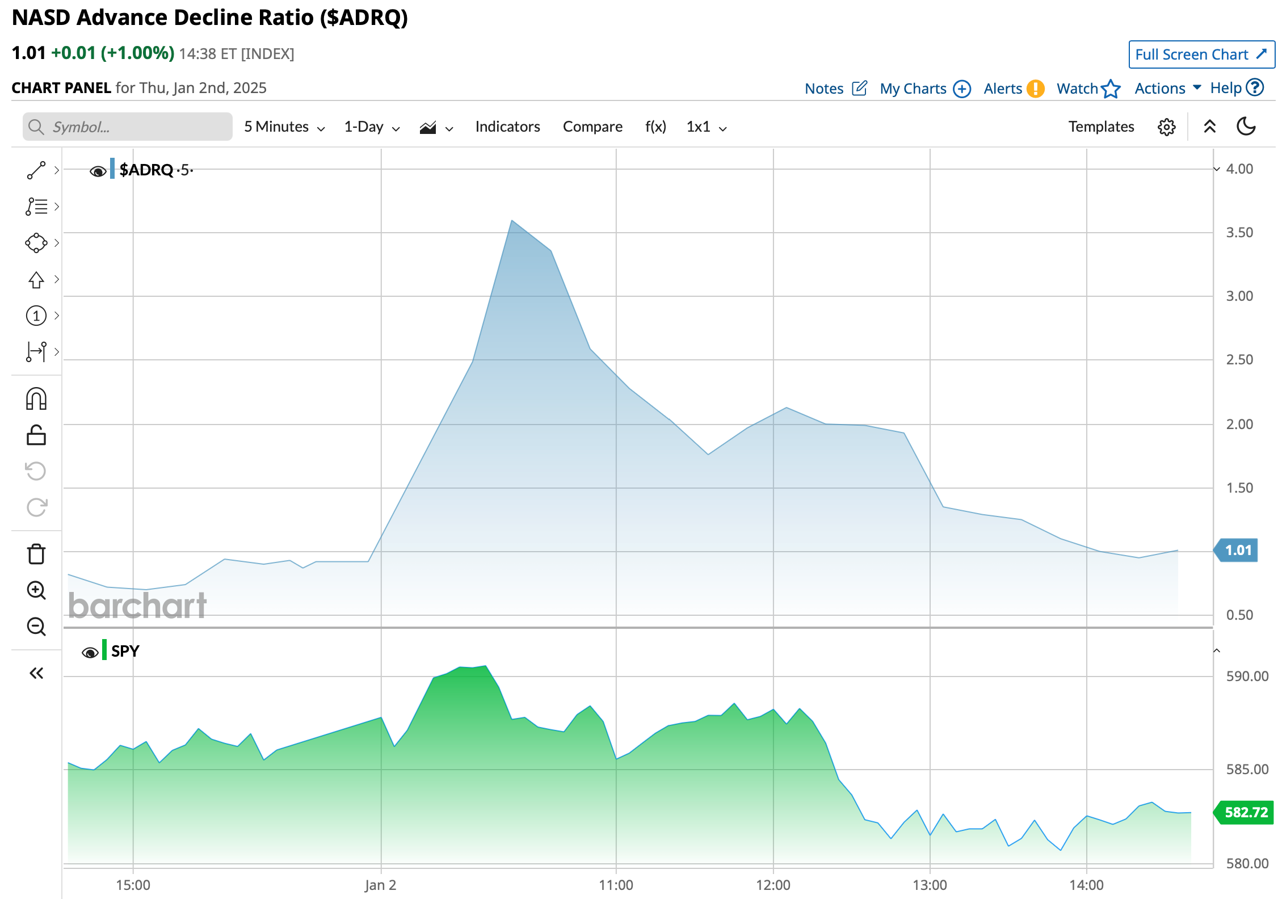Select the trend line drawing tool
The height and width of the screenshot is (899, 1278).
point(36,170)
